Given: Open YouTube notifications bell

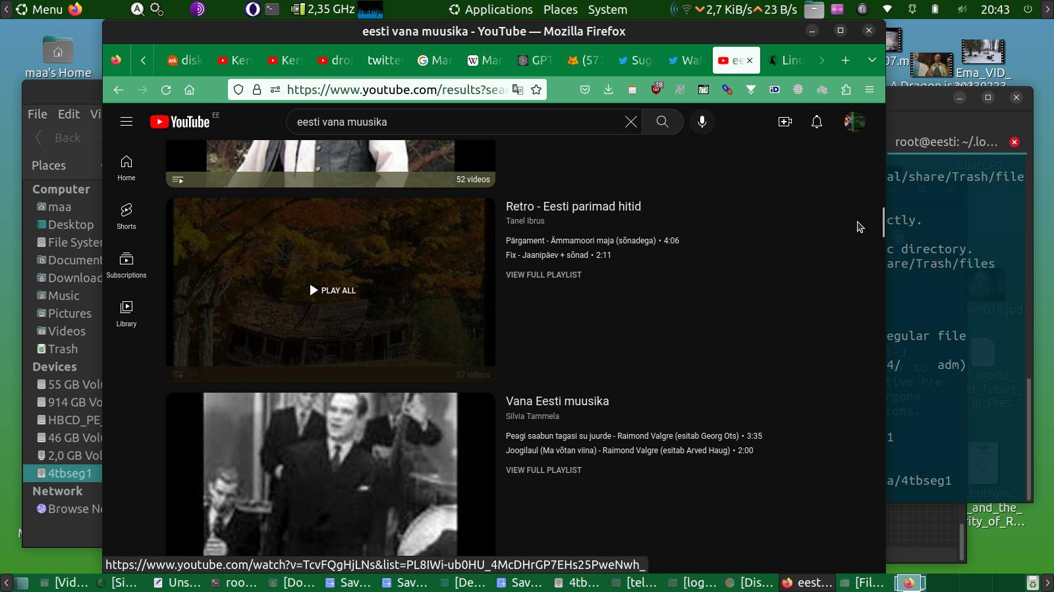Looking at the screenshot, I should (817, 122).
